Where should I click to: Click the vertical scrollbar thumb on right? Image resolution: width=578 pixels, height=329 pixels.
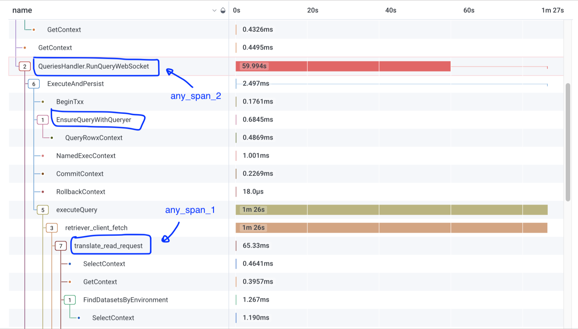click(x=568, y=142)
